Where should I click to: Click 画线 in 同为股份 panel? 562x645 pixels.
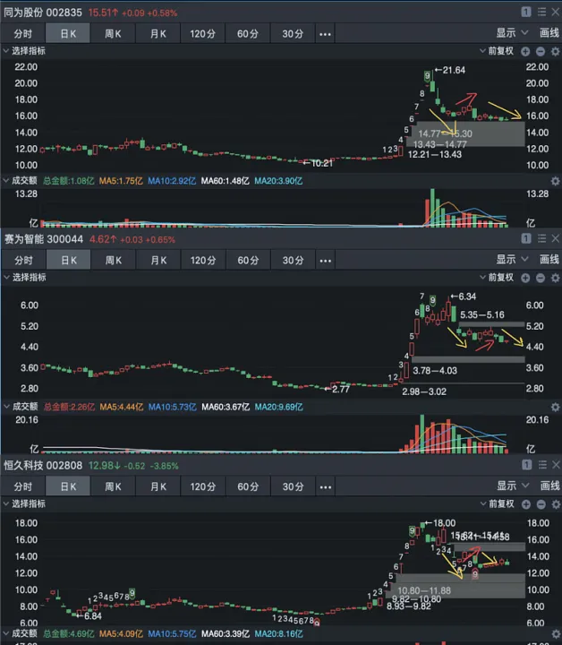point(549,33)
